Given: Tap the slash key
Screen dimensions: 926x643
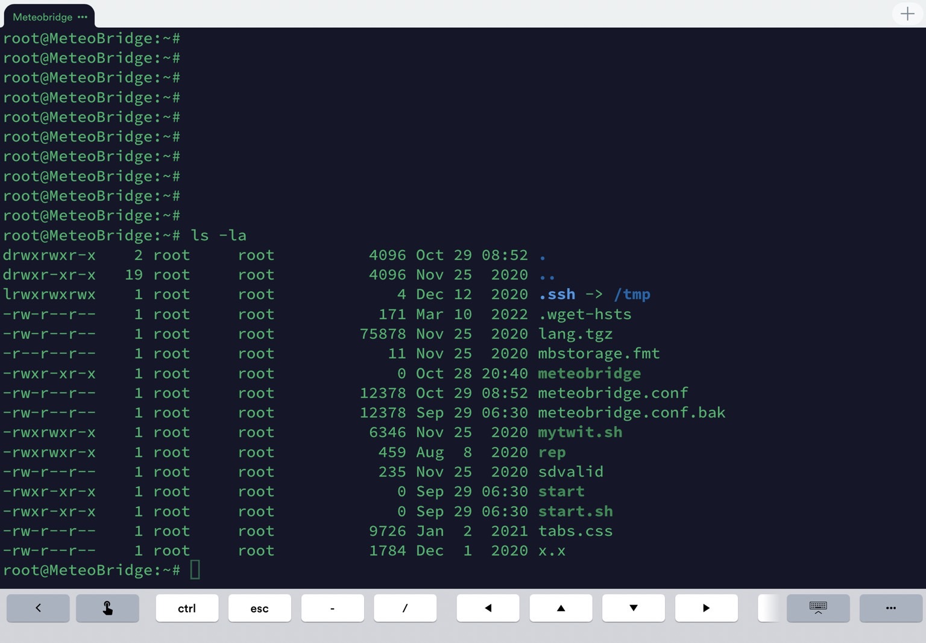Looking at the screenshot, I should tap(405, 608).
